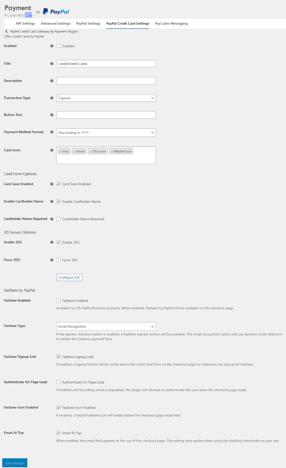Click the PayPal Credit Card Gateway breadcrumb text

(x=44, y=31)
